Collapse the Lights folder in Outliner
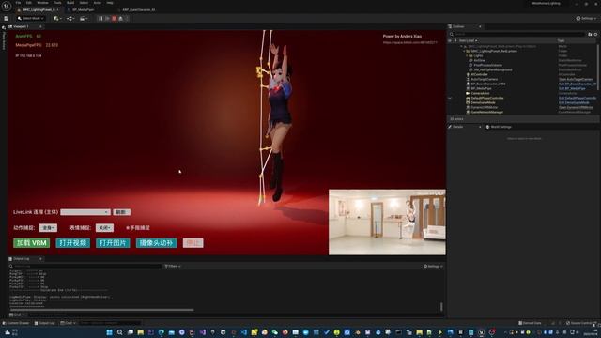The width and height of the screenshot is (601, 338). pyautogui.click(x=467, y=55)
